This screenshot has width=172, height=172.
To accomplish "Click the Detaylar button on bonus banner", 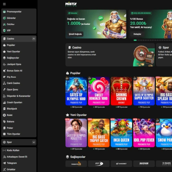I will click(137, 34).
